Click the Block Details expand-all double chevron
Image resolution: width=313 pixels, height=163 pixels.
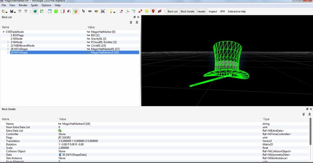(x=304, y=114)
